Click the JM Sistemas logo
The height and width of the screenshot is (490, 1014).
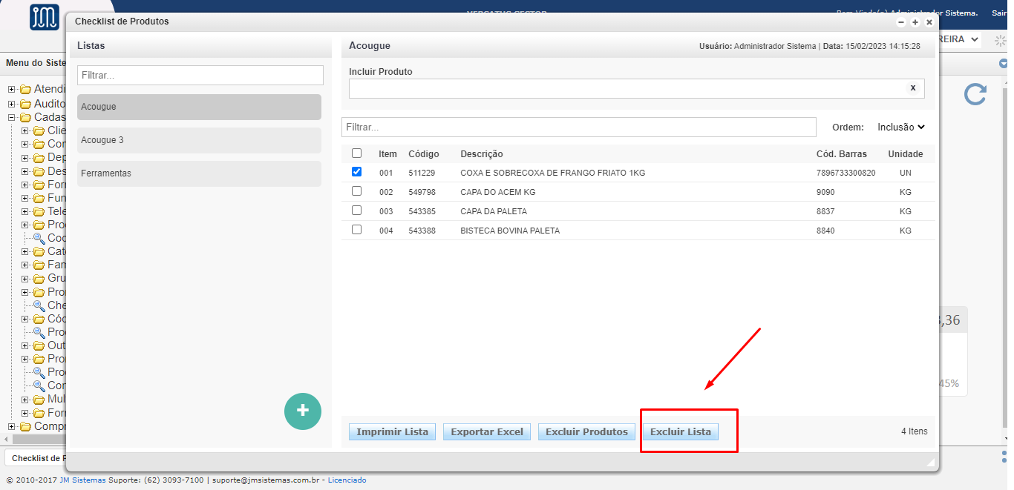[44, 17]
